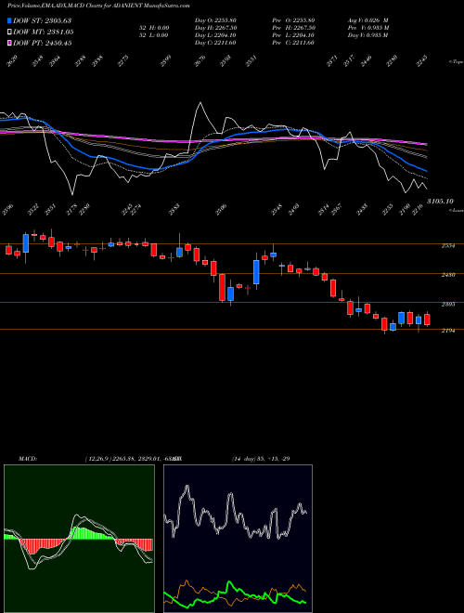Image resolution: width=464 pixels, height=613 pixels.
Task: Open the MACD histogram panel
Action: click(x=79, y=539)
